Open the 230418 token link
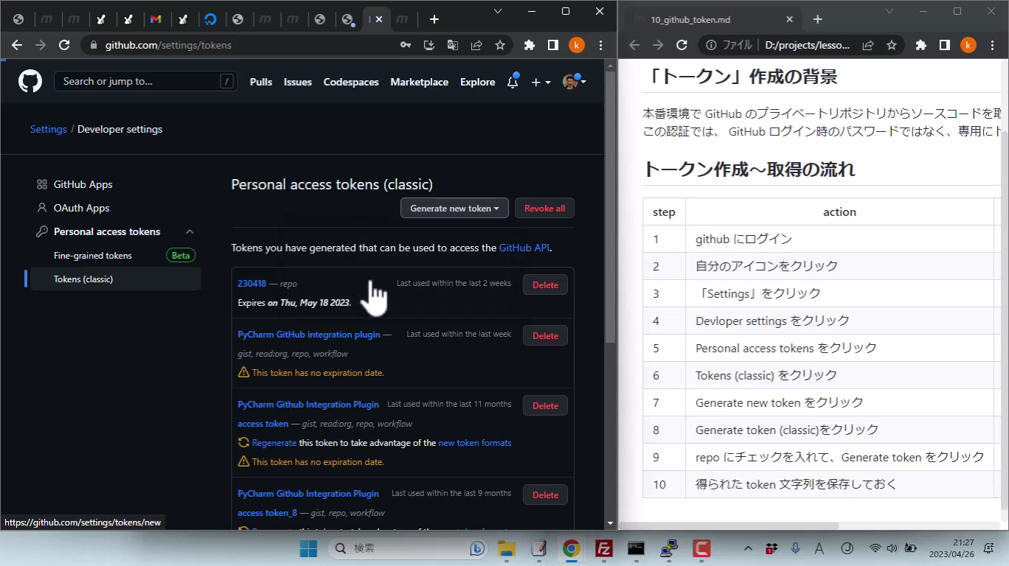The image size is (1009, 566). tap(252, 284)
